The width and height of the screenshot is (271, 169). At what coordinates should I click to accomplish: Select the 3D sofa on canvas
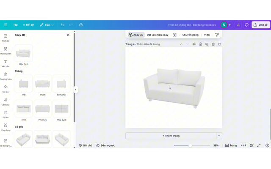(x=174, y=88)
